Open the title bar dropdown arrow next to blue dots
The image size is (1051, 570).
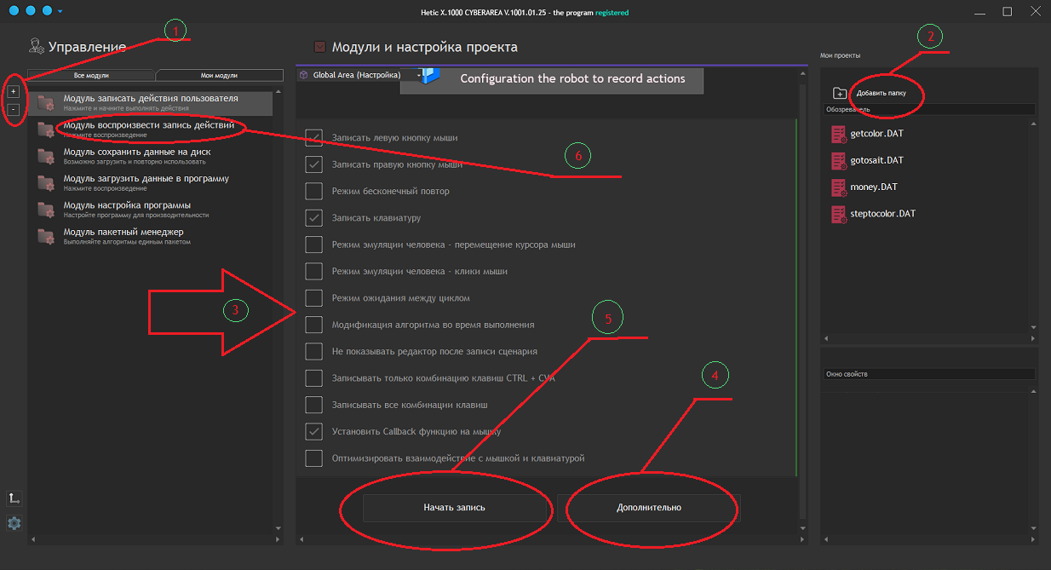click(60, 12)
